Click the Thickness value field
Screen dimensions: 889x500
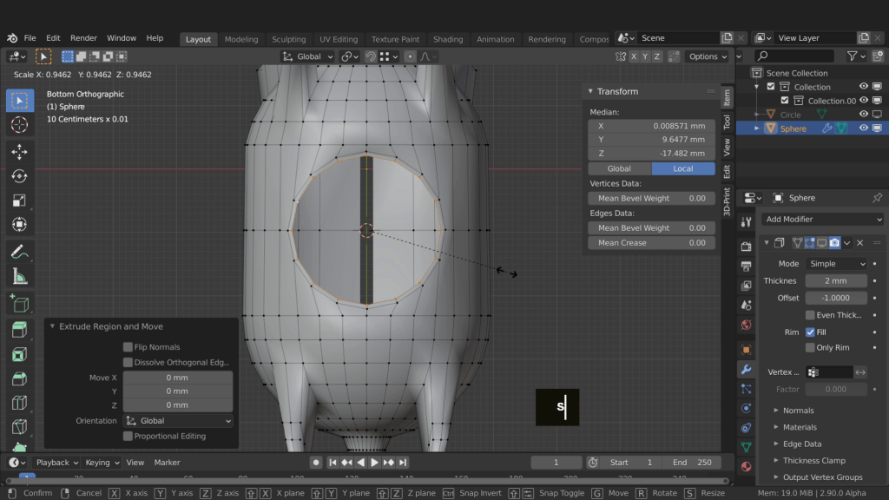coord(835,280)
